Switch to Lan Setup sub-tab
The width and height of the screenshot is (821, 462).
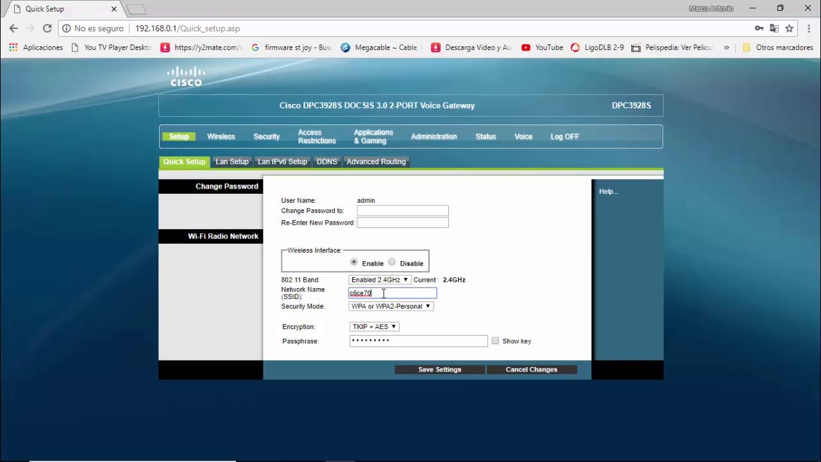232,162
